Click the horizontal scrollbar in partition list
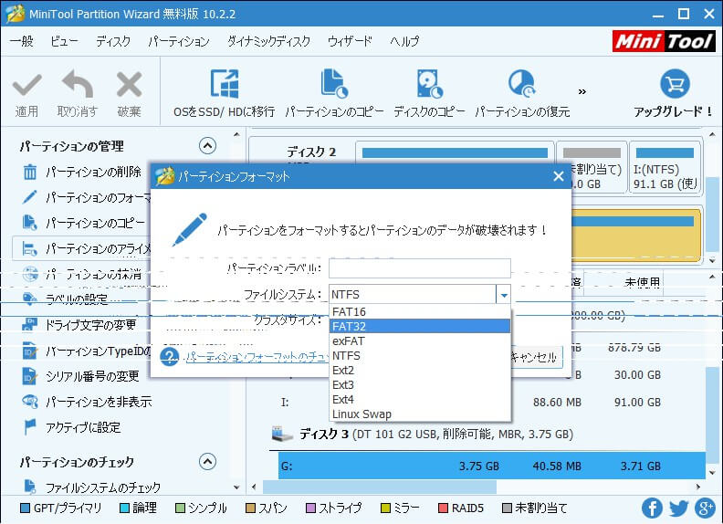The width and height of the screenshot is (723, 524). [x=380, y=487]
